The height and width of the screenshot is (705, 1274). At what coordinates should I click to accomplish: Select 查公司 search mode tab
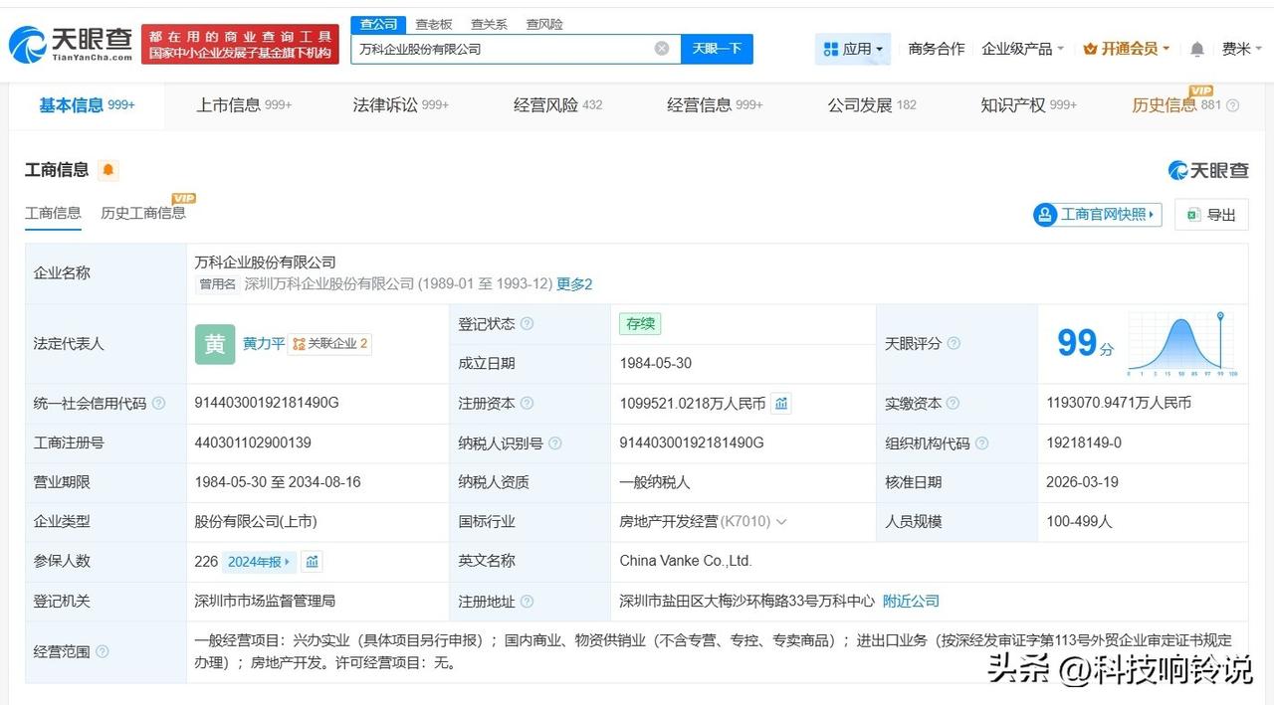tap(378, 24)
